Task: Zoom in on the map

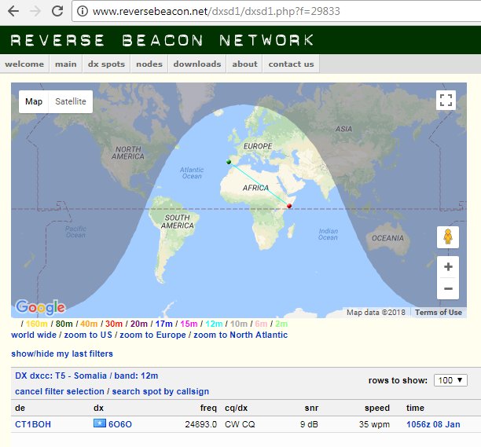Action: coord(448,267)
